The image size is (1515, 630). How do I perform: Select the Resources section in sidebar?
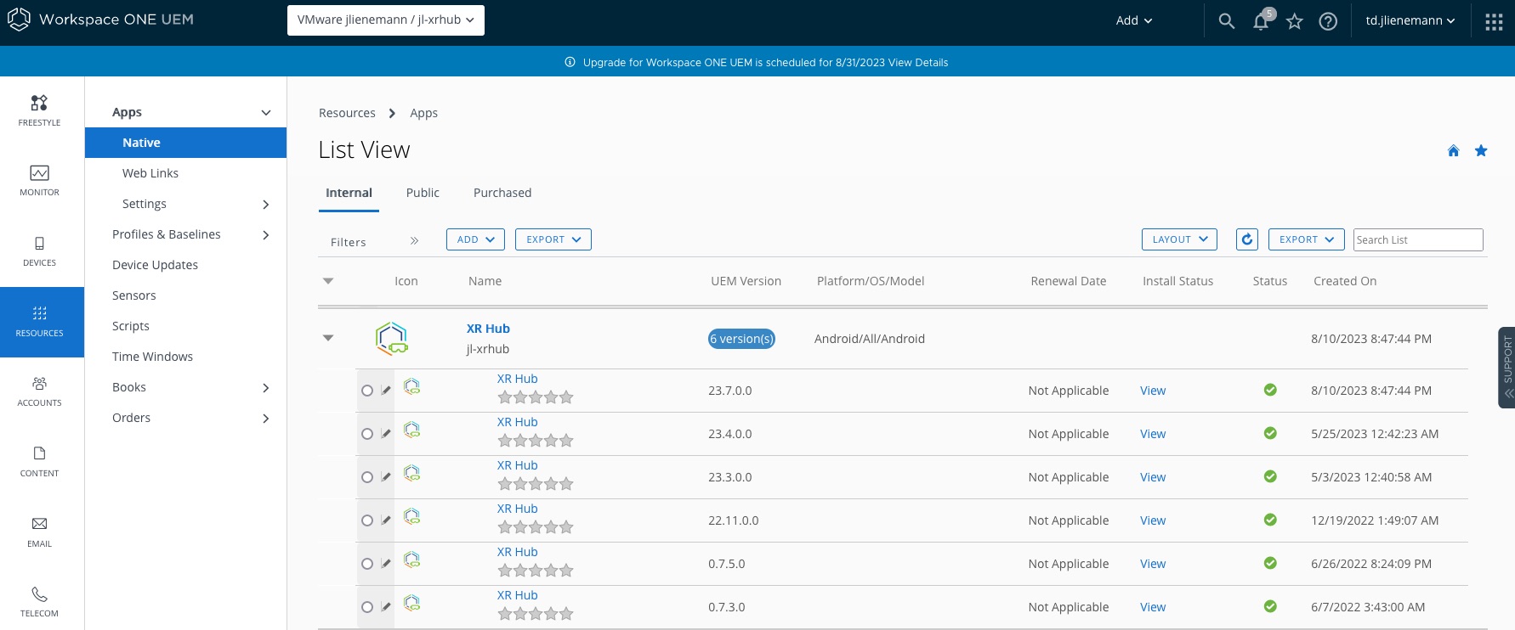tap(40, 322)
